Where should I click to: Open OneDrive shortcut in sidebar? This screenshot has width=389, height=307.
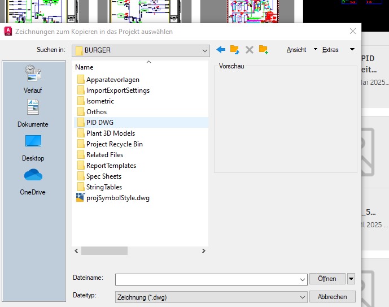tap(33, 182)
